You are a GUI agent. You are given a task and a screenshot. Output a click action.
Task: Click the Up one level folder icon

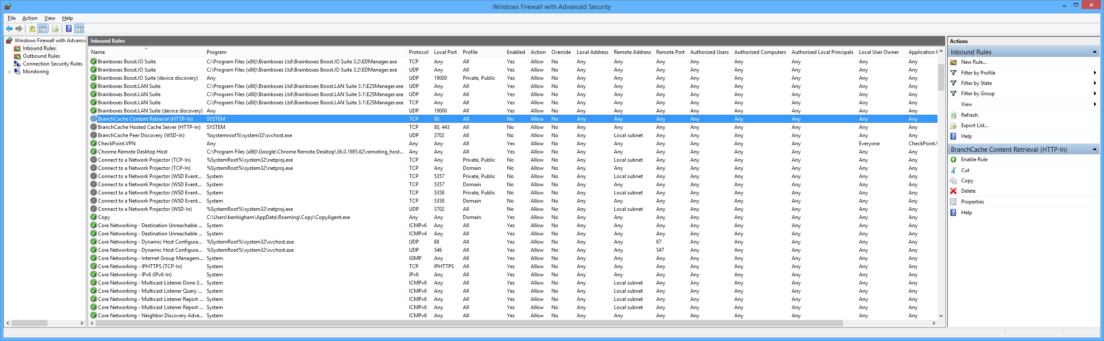tap(32, 29)
